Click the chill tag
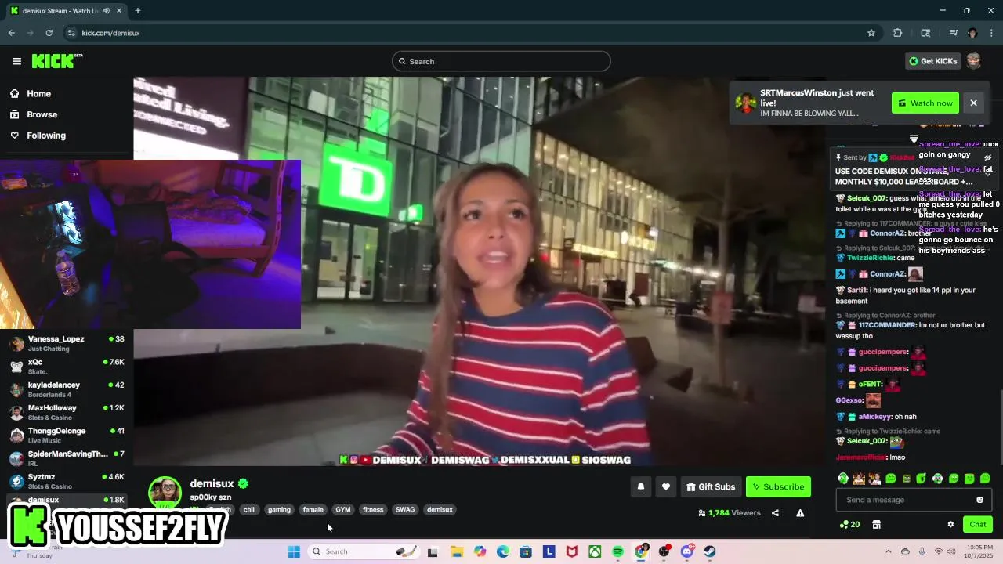Screen dimensions: 1003x564 coord(249,509)
